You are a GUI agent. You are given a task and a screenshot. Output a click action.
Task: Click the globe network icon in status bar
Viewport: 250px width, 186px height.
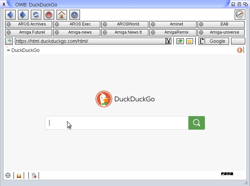pyautogui.click(x=8, y=175)
